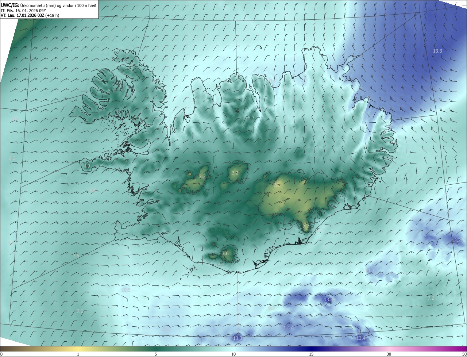Pick the dark green colorbar segment above 5
This screenshot has height=357, width=467.
pos(156,349)
